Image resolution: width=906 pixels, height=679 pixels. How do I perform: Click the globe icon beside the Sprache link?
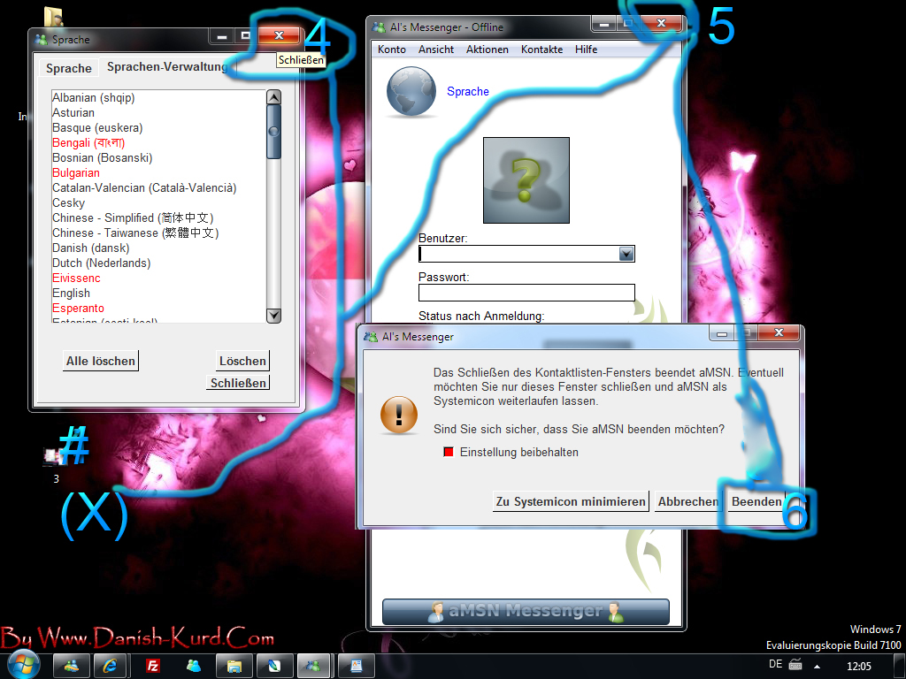pos(411,91)
